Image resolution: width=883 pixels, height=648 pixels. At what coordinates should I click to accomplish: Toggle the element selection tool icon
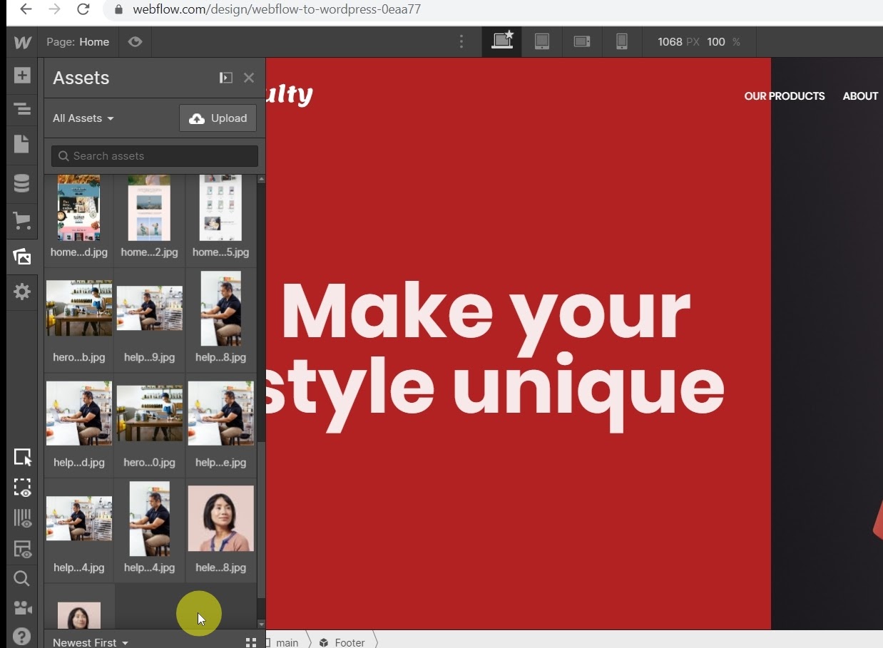pos(22,458)
